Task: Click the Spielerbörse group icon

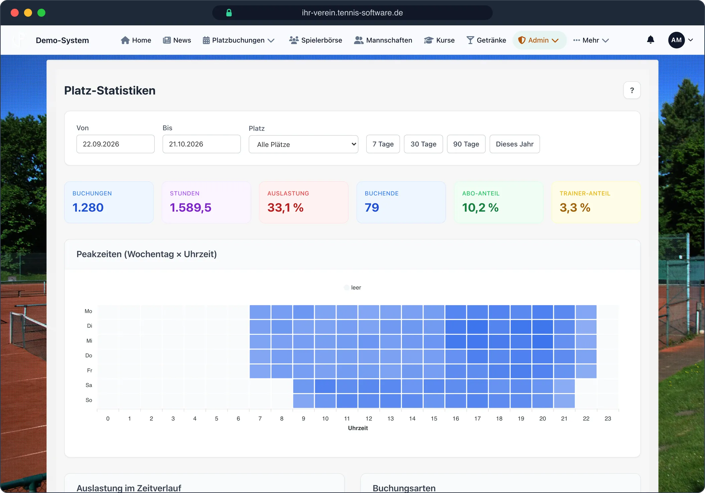Action: click(294, 40)
